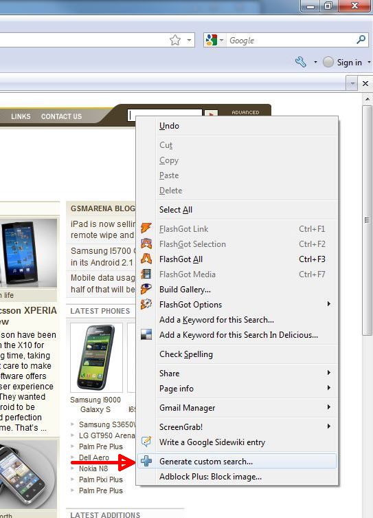373x518 pixels.
Task: Click the Delicious icon beside keyword entry
Action: pos(146,334)
